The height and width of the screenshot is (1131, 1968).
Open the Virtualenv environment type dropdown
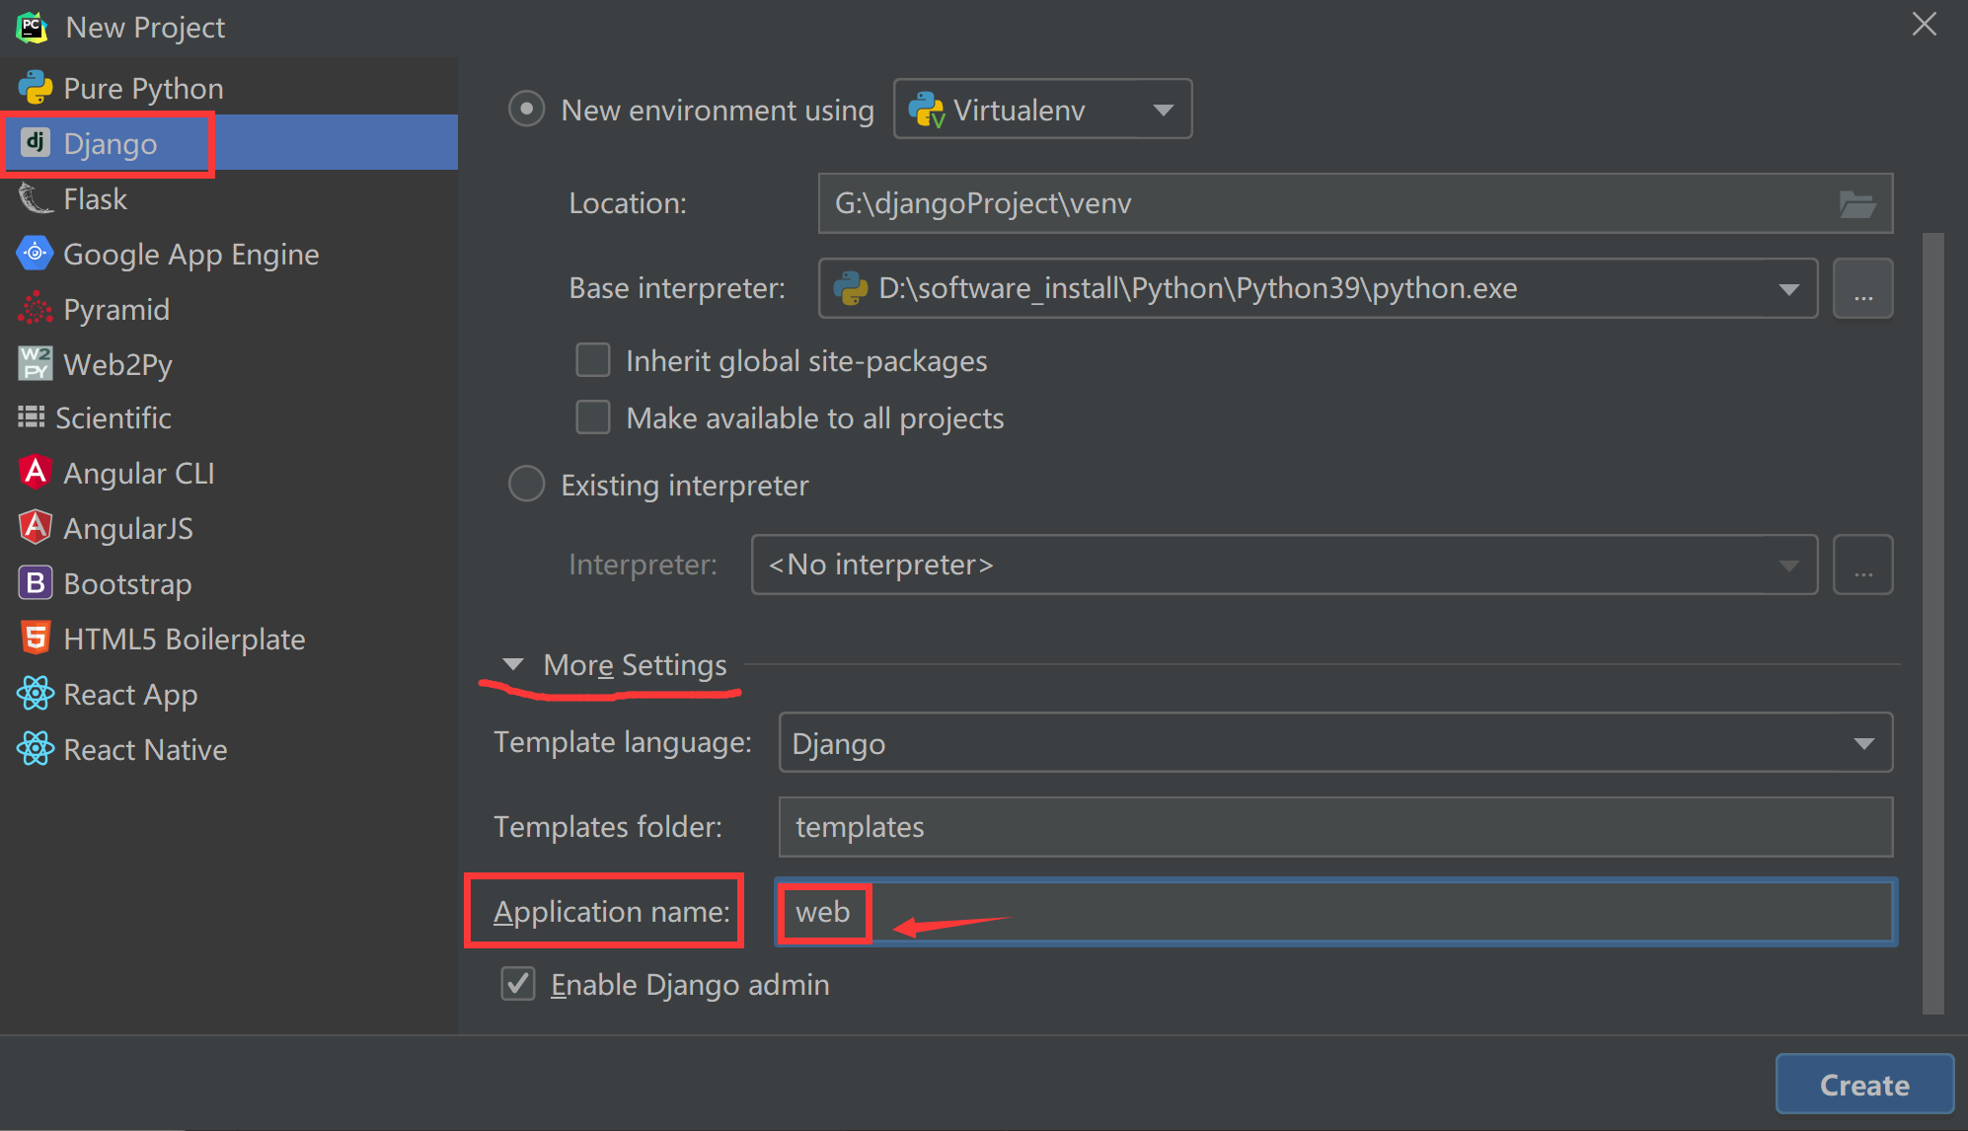pos(1042,109)
